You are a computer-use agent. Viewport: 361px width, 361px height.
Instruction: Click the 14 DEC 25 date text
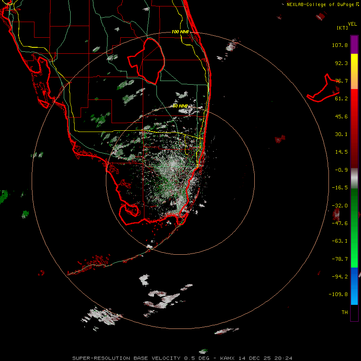(x=254, y=358)
